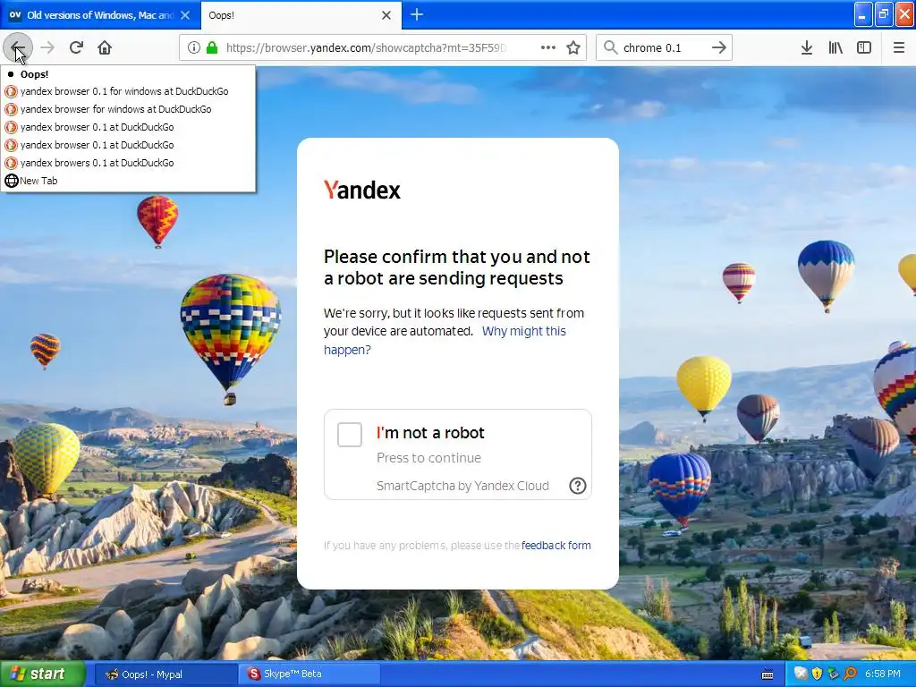Select the Oops! browser tab
This screenshot has height=687, width=916.
[x=301, y=15]
